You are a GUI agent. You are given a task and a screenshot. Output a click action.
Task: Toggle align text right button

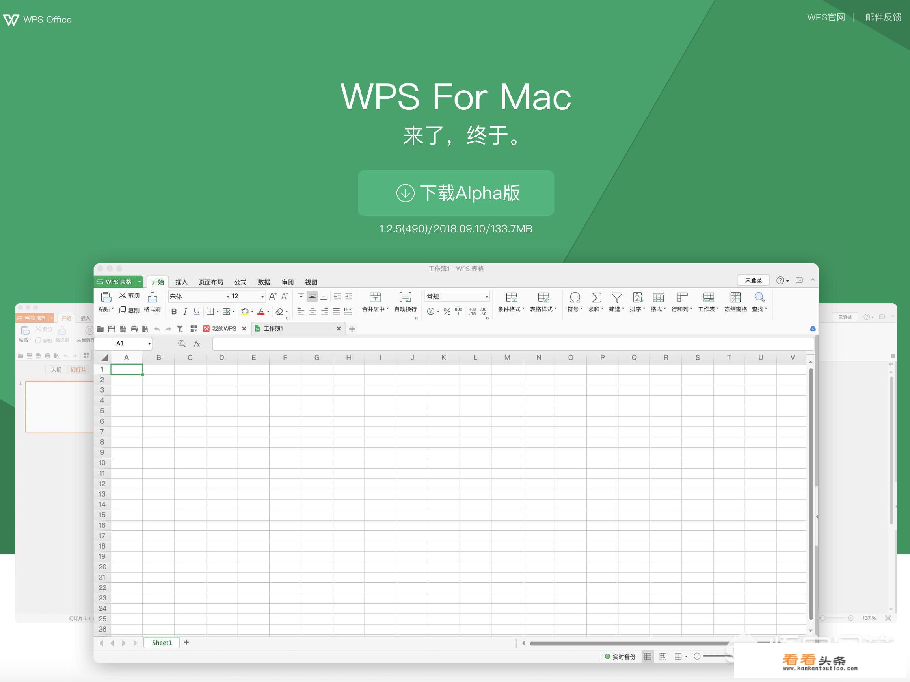pyautogui.click(x=324, y=311)
